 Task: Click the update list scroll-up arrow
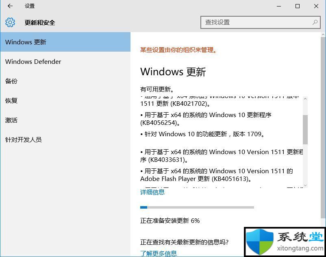pyautogui.click(x=305, y=99)
